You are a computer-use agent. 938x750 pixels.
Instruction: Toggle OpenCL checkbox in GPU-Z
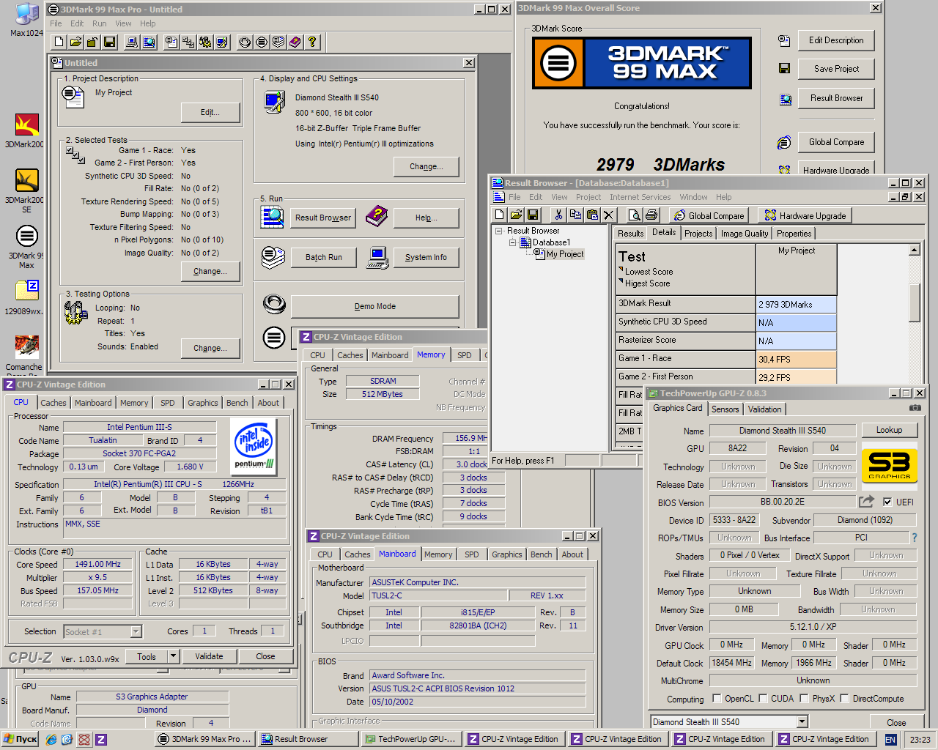pos(717,698)
